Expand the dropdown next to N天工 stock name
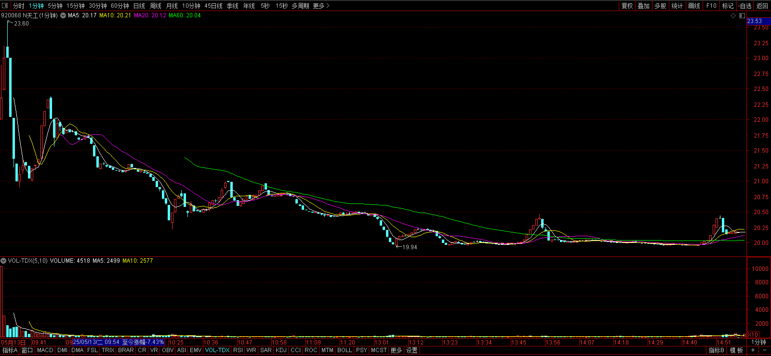The width and height of the screenshot is (771, 356). (x=63, y=15)
